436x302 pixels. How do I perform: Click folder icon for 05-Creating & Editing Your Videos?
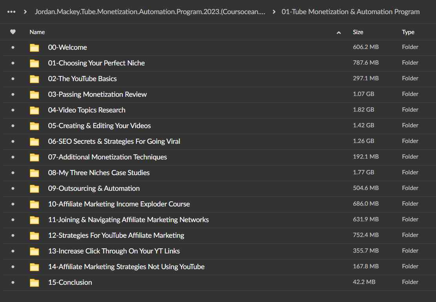click(x=35, y=126)
